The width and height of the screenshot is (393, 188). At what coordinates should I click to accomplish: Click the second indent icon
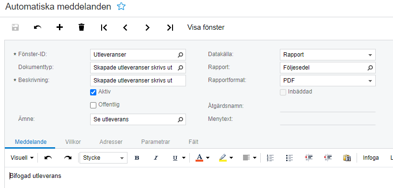click(x=328, y=158)
